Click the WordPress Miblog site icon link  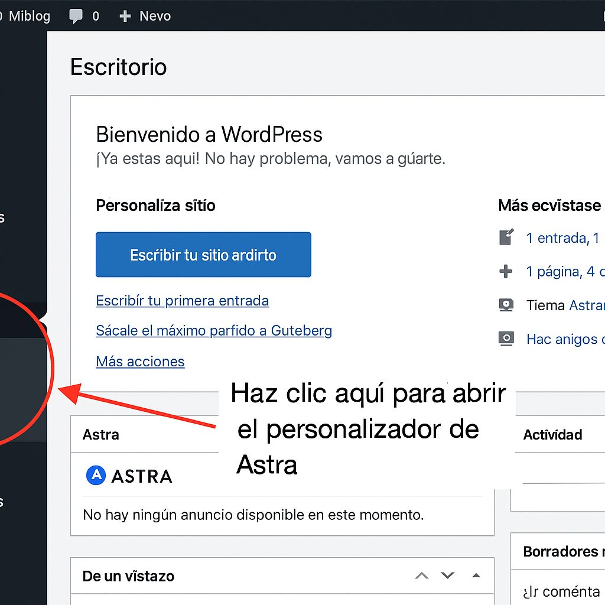[28, 16]
